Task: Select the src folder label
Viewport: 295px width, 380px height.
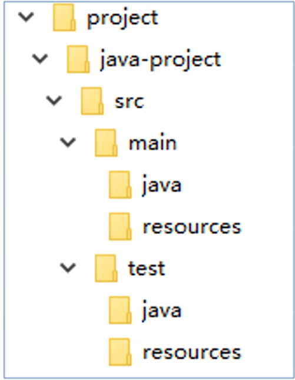Action: click(x=130, y=101)
